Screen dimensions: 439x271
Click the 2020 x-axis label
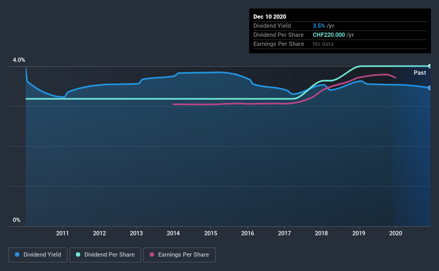(x=396, y=233)
